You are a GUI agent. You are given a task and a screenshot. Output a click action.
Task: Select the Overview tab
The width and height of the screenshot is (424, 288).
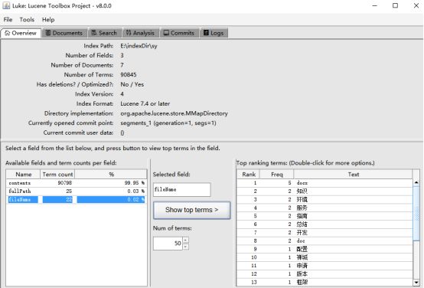(21, 33)
